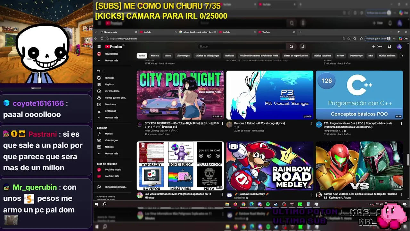410x231 pixels.
Task: Select the Música japonesa chip
Action: 322,56
